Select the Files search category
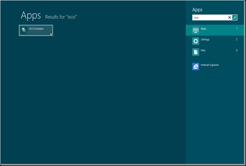246x166 pixels. click(215, 52)
